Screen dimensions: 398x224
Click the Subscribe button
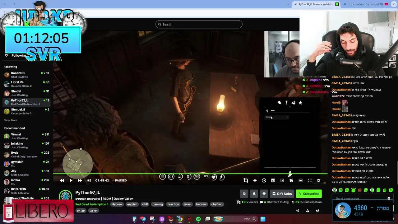point(309,194)
